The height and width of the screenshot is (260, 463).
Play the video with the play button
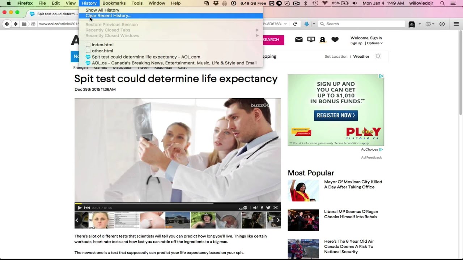click(x=80, y=208)
